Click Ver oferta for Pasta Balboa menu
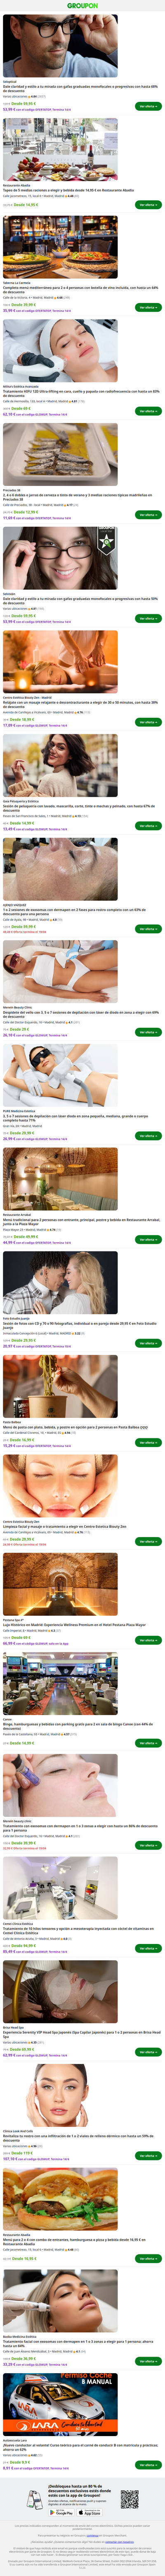165x2576 pixels. 148,1443
